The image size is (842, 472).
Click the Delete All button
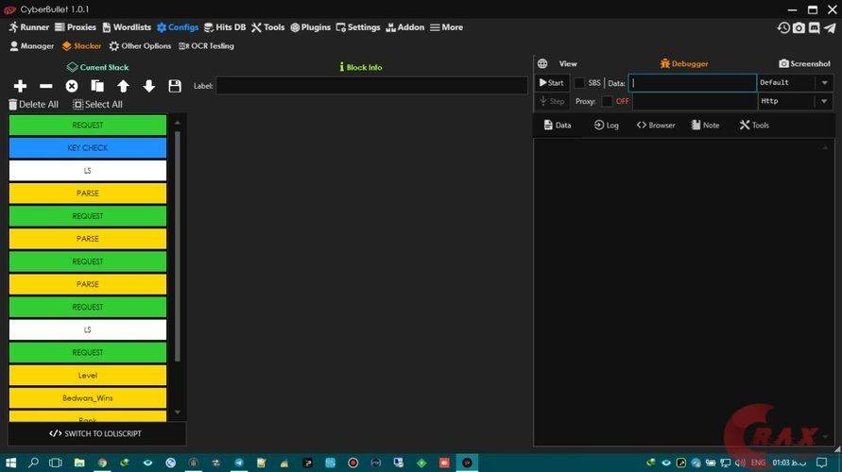pyautogui.click(x=33, y=105)
